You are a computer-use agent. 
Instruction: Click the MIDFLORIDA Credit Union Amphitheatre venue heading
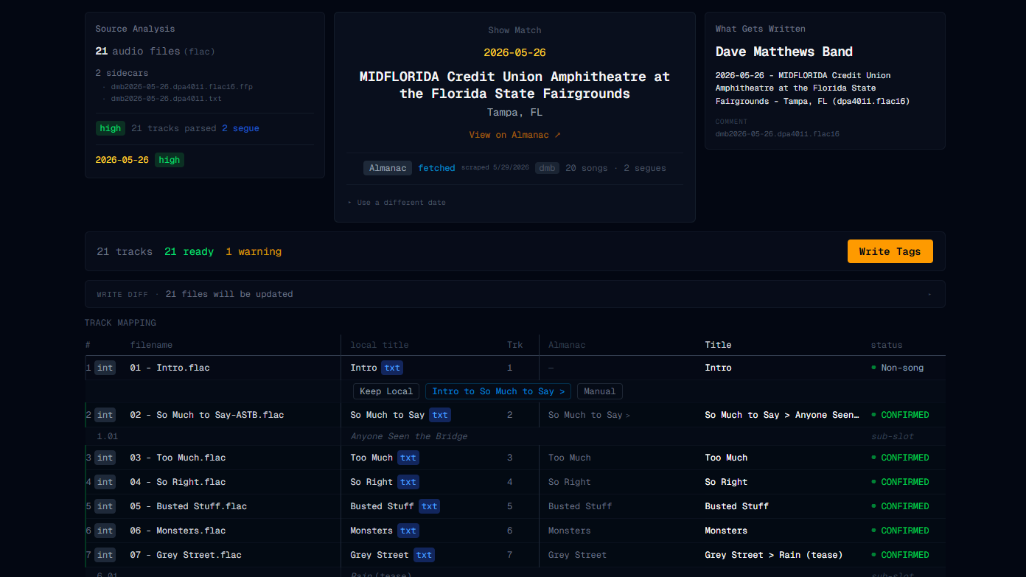coord(514,85)
